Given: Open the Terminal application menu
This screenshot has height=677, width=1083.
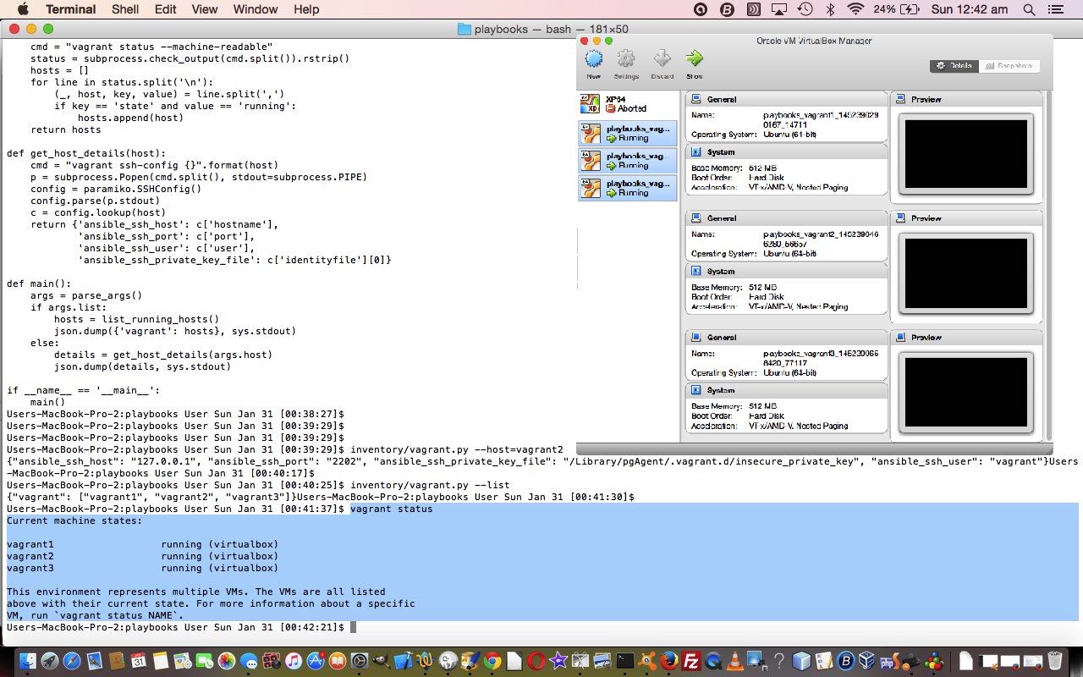Looking at the screenshot, I should (x=70, y=9).
